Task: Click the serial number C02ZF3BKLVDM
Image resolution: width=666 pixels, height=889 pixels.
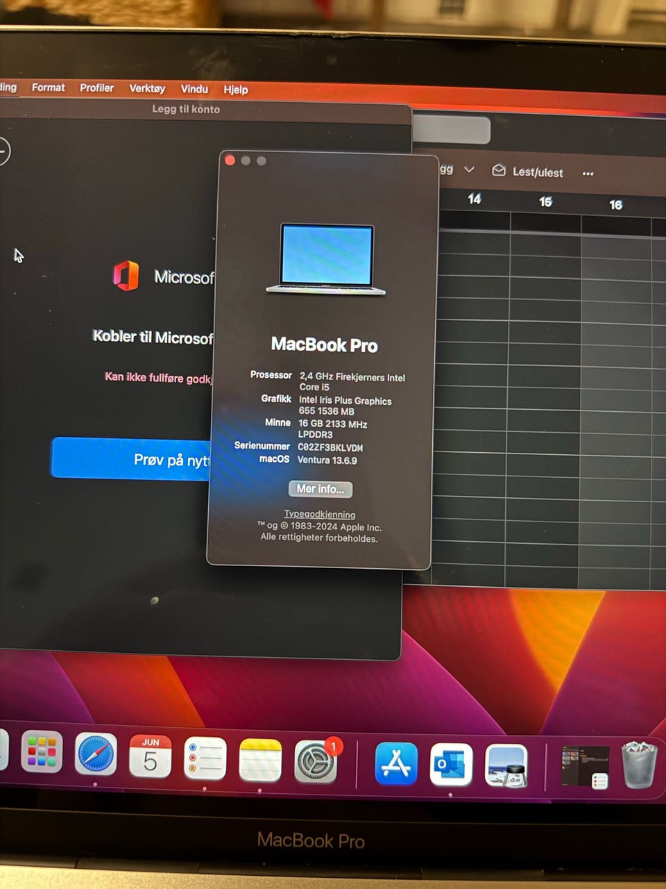Action: pyautogui.click(x=330, y=448)
